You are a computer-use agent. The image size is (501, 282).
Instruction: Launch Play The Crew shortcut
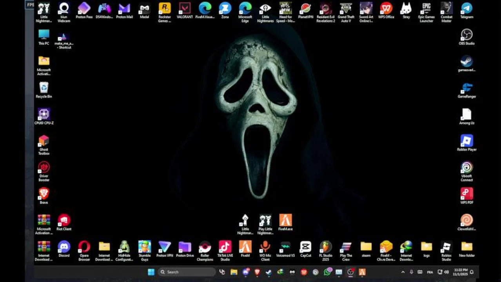(x=346, y=251)
